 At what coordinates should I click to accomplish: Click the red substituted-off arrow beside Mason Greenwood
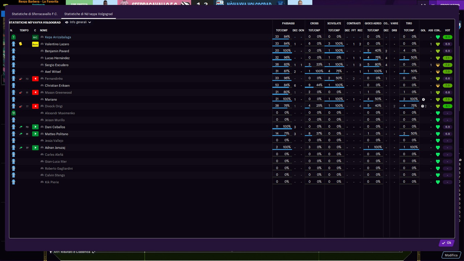[x=35, y=92]
